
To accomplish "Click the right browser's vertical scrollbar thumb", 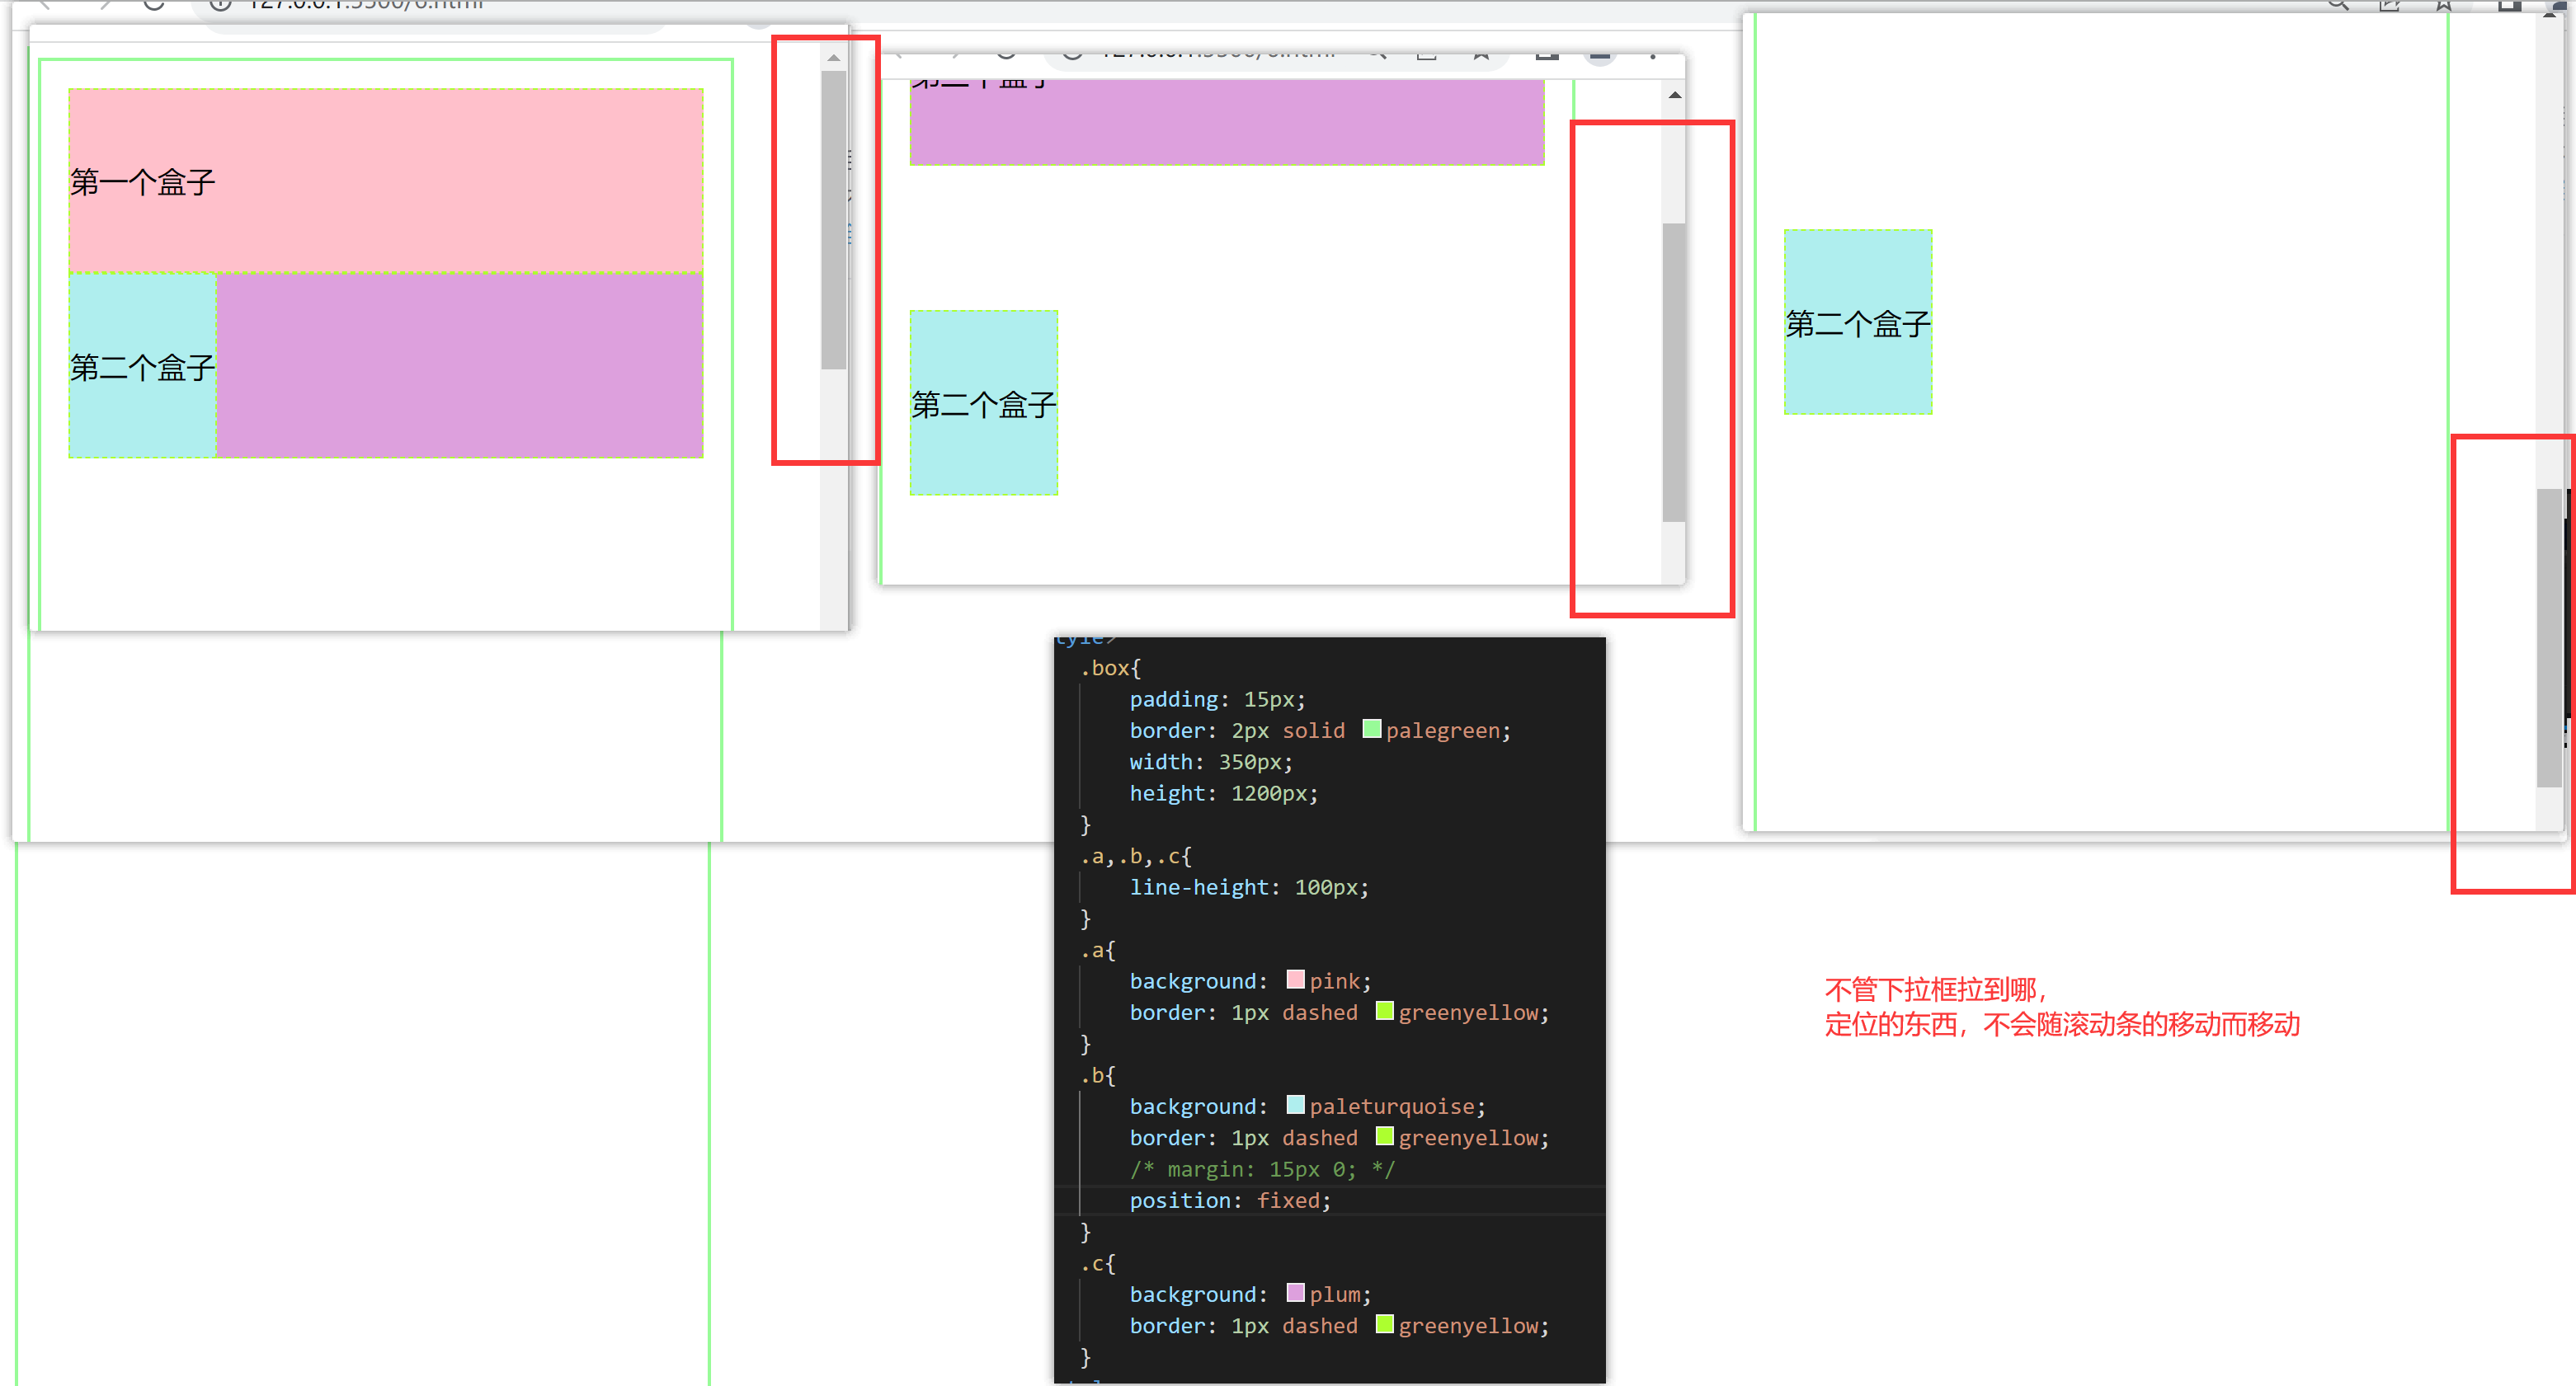I will (2549, 637).
